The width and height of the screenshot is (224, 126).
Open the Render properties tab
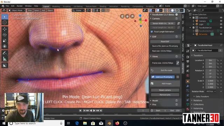(188, 57)
